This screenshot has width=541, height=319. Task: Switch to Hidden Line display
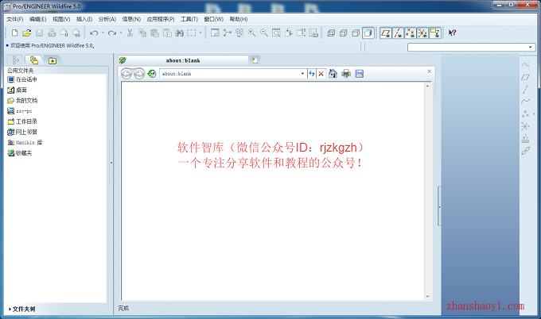pos(344,33)
